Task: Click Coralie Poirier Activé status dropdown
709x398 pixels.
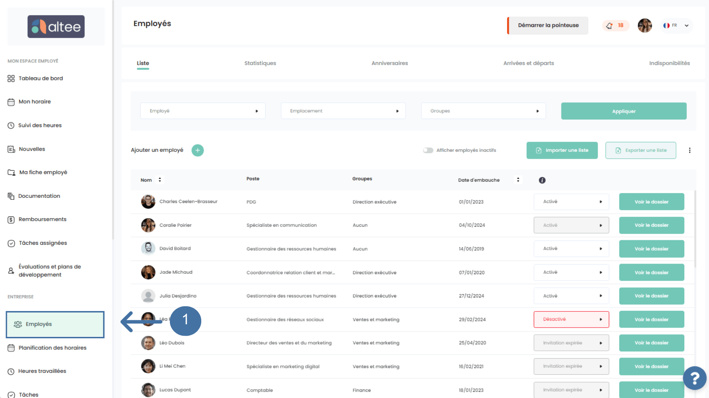Action: click(x=571, y=225)
